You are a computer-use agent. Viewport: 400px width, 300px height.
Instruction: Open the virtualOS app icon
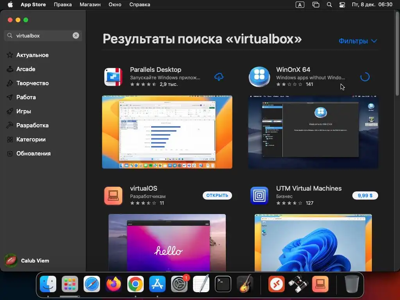click(x=113, y=196)
